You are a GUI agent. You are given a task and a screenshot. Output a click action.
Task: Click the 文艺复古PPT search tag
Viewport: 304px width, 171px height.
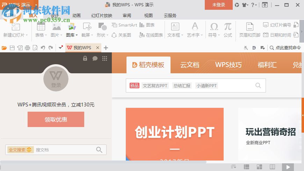(x=155, y=85)
